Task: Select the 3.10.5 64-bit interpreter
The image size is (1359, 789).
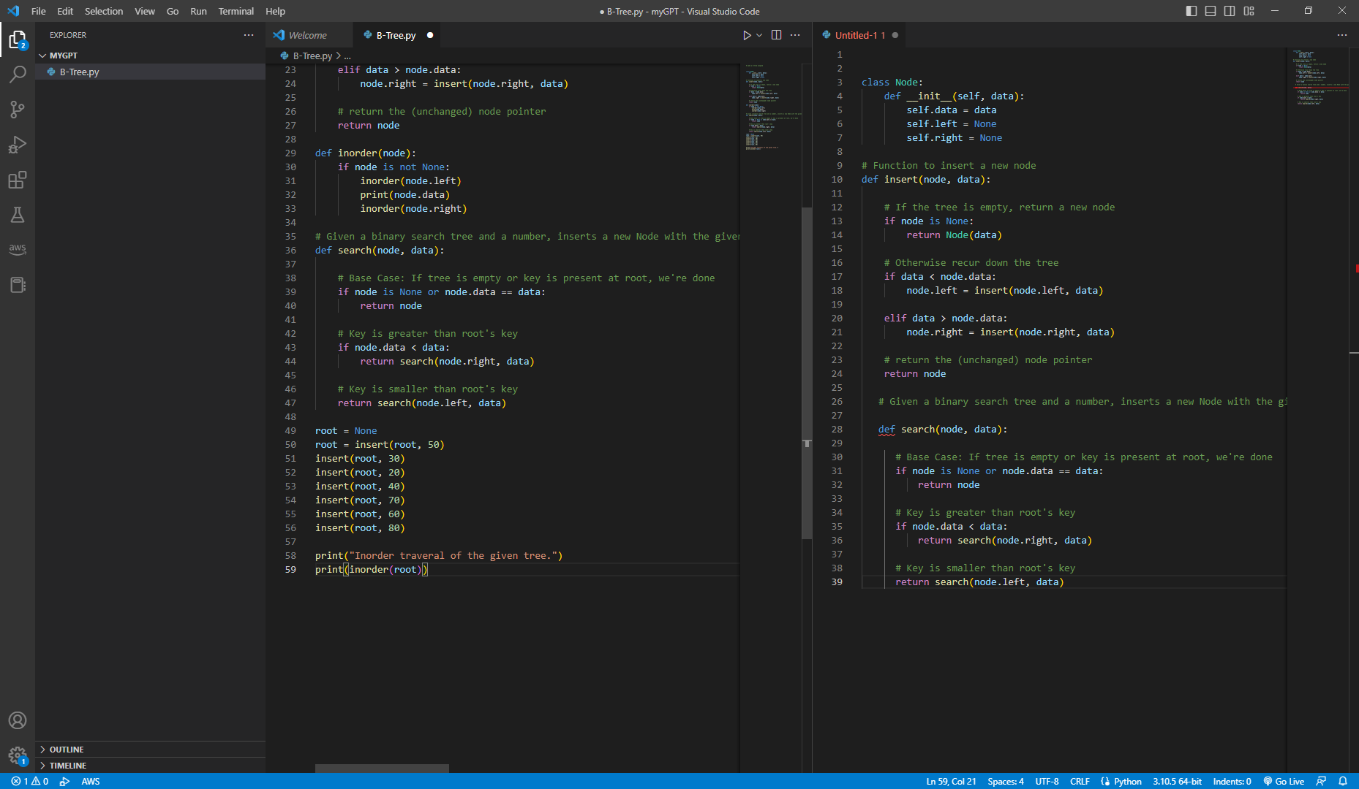Action: (x=1177, y=781)
